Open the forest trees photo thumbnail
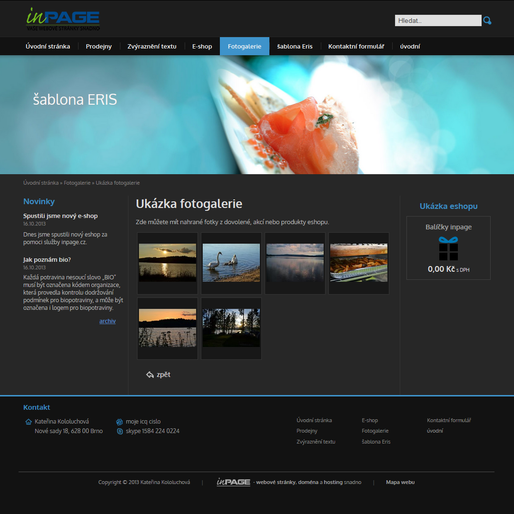Viewport: 514px width, 514px height. [x=231, y=328]
